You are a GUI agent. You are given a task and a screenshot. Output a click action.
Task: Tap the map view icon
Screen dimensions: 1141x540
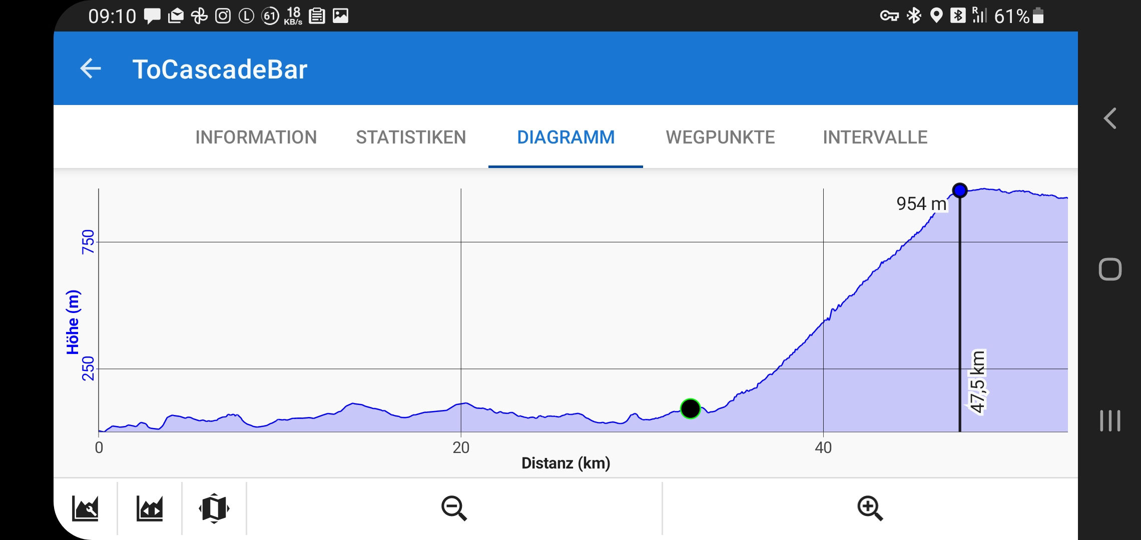click(x=214, y=508)
